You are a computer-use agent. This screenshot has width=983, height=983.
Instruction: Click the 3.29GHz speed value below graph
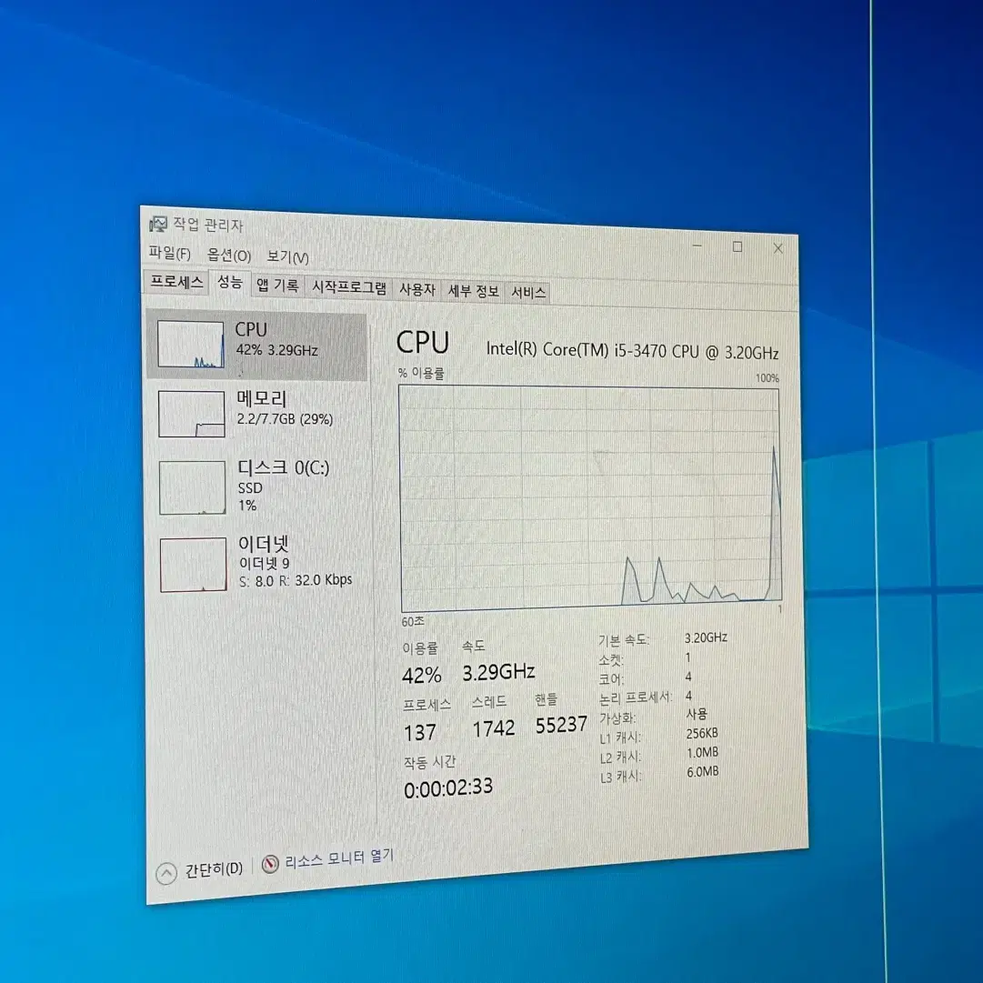498,673
